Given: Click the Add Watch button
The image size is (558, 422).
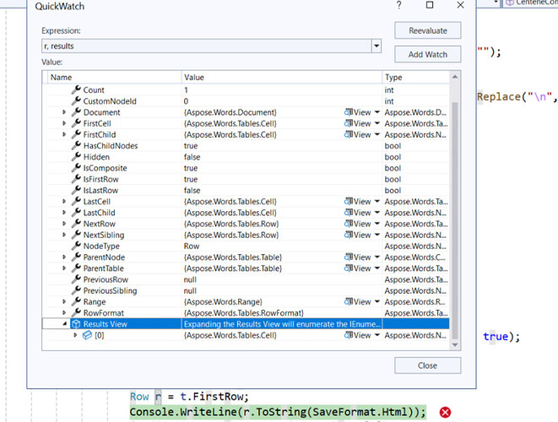Looking at the screenshot, I should point(427,54).
